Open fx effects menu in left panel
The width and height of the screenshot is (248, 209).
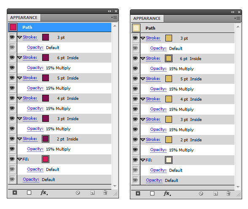pyautogui.click(x=44, y=192)
